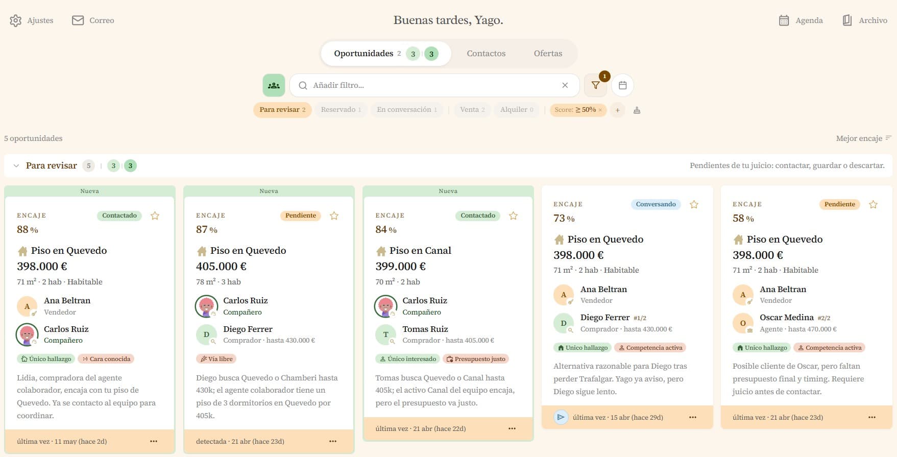Star the 73% Conversando card

point(694,204)
